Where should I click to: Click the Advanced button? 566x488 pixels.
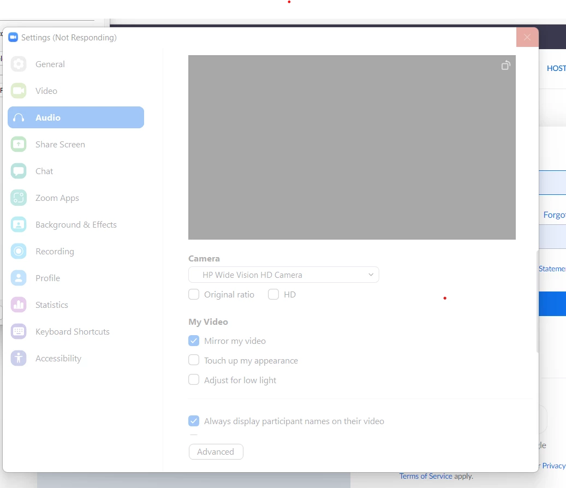click(x=216, y=451)
